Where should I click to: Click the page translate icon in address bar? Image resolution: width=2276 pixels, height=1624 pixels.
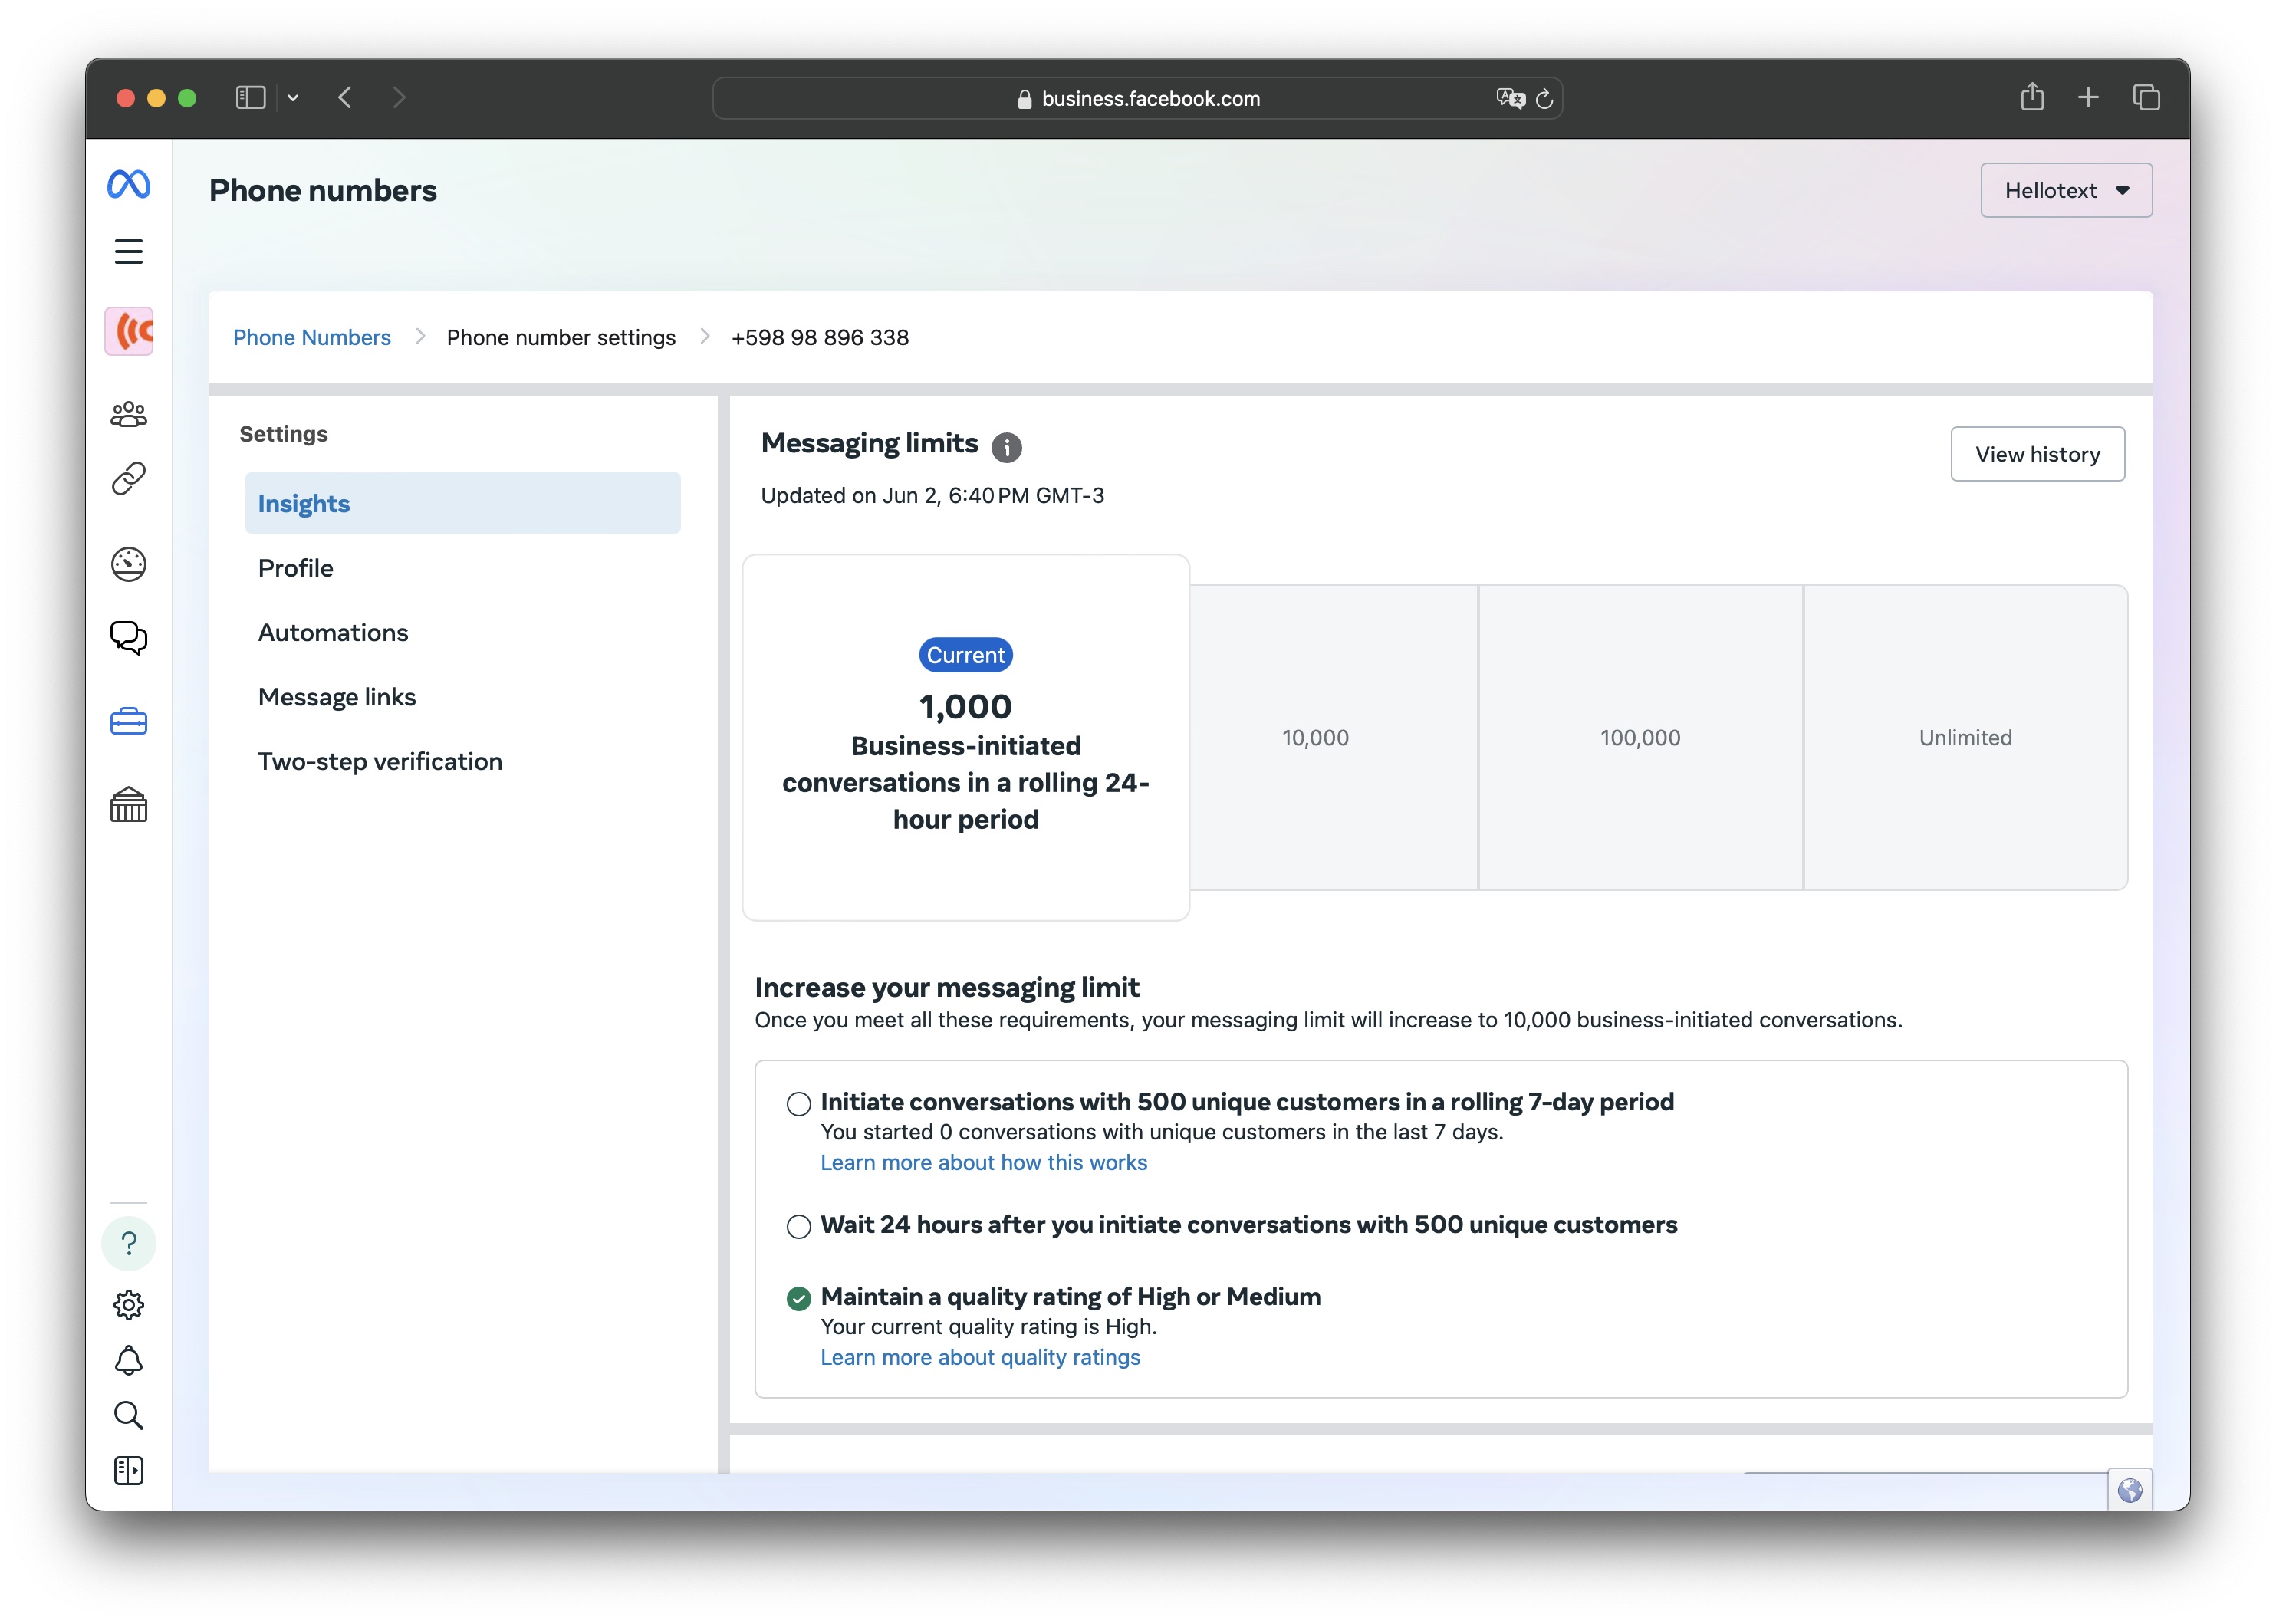coord(1510,98)
